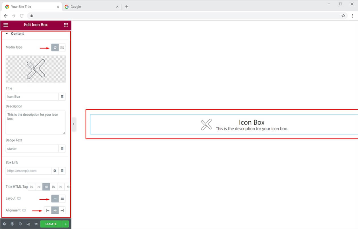The image size is (358, 229).
Task: Click the UPDATE button
Action: (x=51, y=224)
